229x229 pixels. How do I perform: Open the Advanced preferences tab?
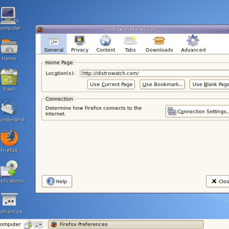[x=193, y=44]
